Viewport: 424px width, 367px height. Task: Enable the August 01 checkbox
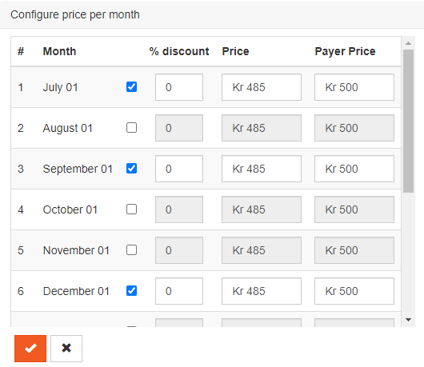coord(131,128)
